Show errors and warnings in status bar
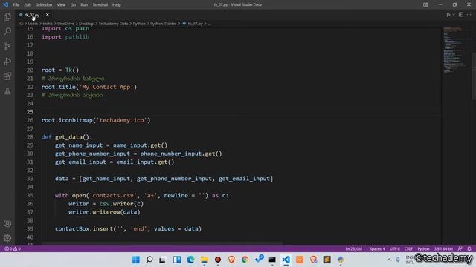The width and height of the screenshot is (476, 267). [x=13, y=249]
